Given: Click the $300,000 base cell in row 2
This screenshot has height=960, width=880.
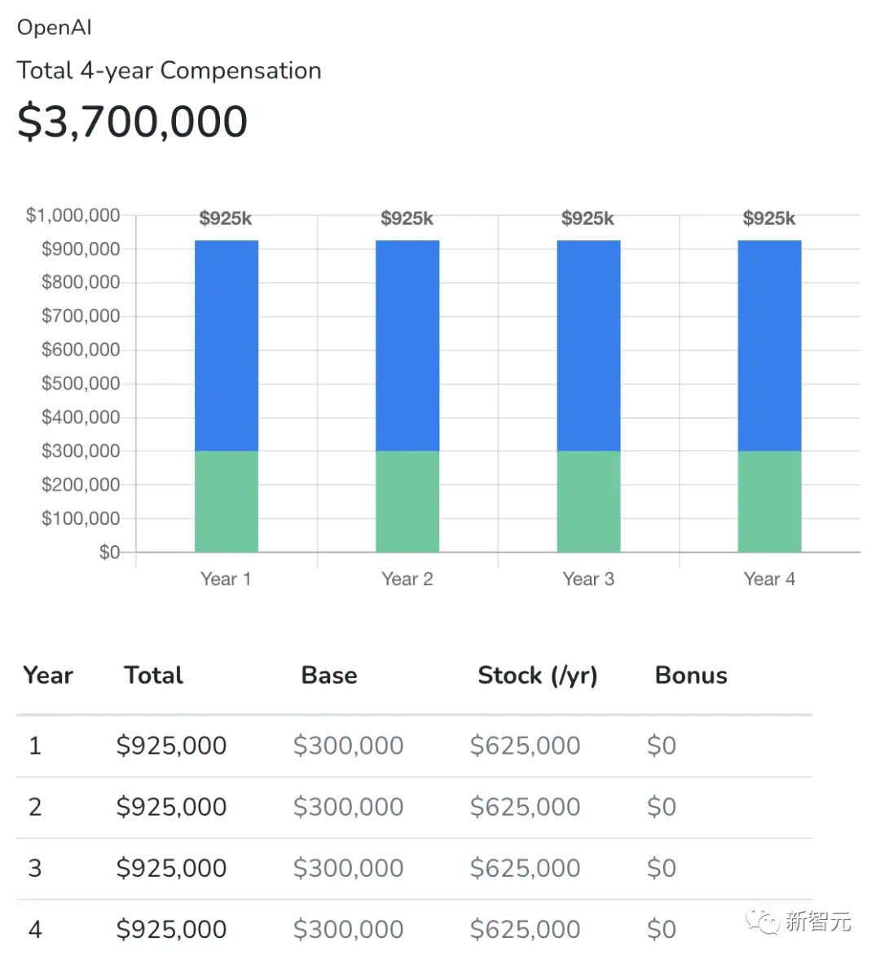Looking at the screenshot, I should point(348,807).
